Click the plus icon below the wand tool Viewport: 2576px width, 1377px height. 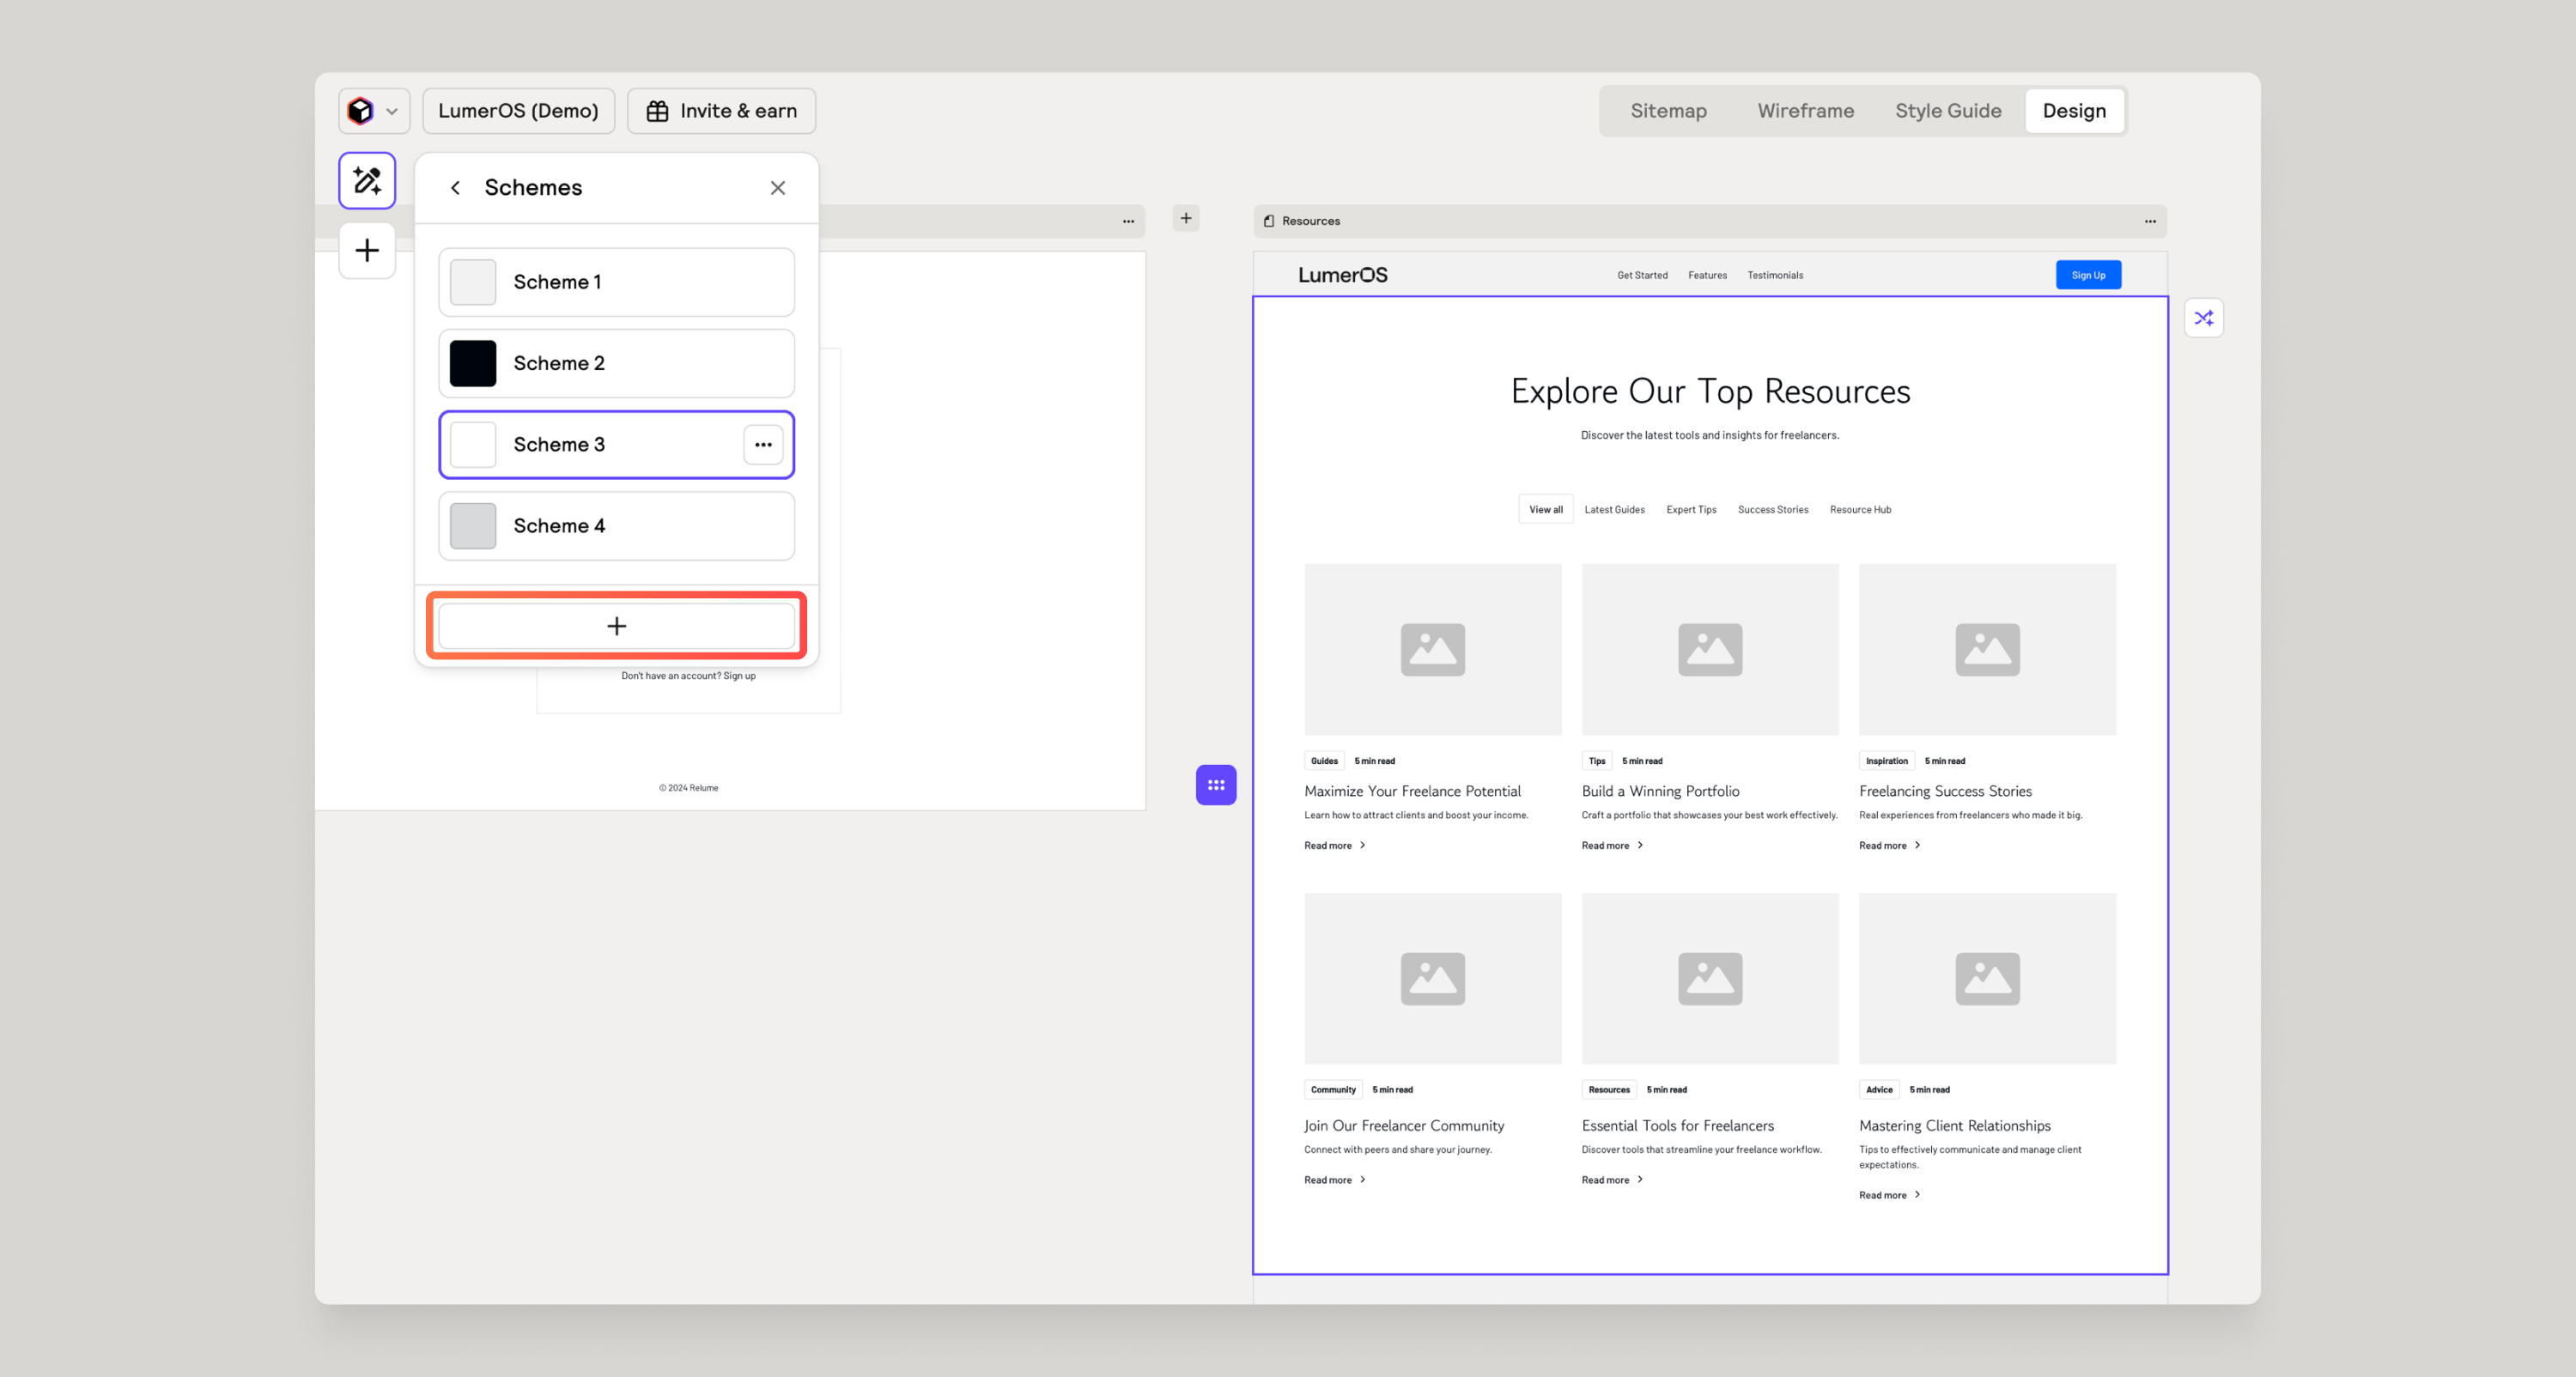(x=367, y=250)
